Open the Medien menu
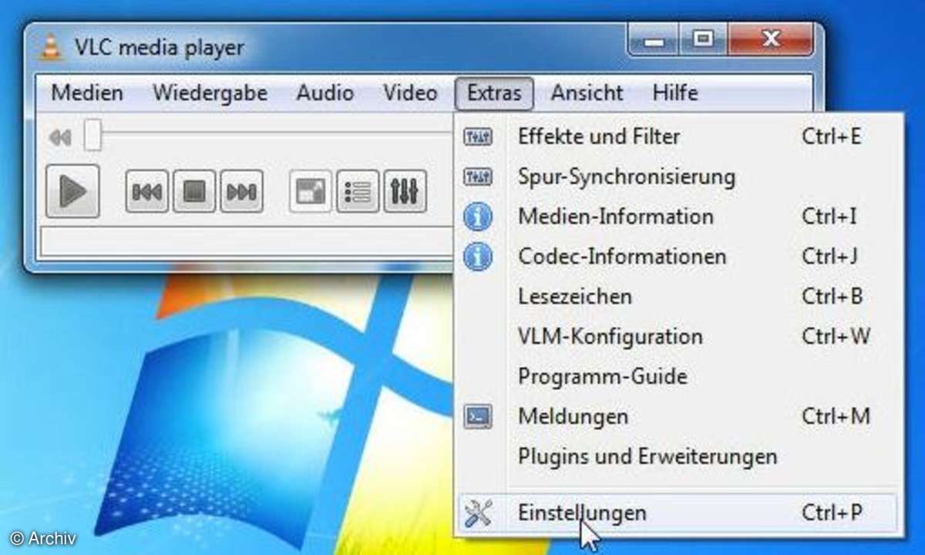This screenshot has height=555, width=925. click(x=87, y=93)
